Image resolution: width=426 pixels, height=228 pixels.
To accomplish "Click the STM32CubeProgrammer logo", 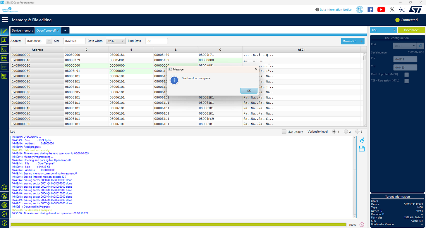I will [10, 10].
